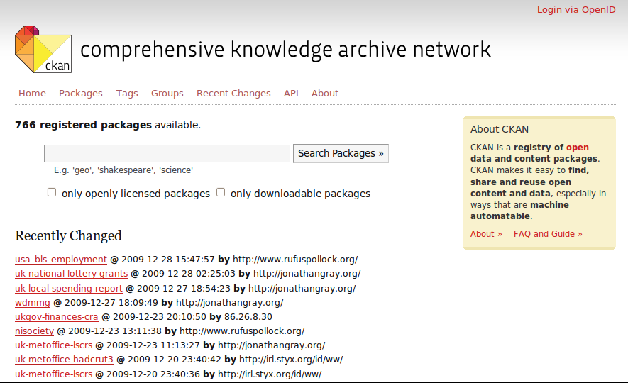
Task: Open uk-metoffice-lscrs changed 2009-12-23
Action: (x=54, y=345)
